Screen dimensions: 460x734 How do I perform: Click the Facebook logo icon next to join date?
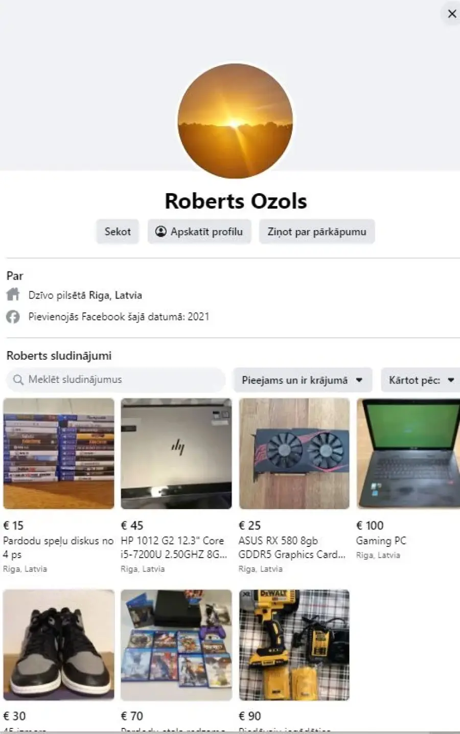click(13, 316)
